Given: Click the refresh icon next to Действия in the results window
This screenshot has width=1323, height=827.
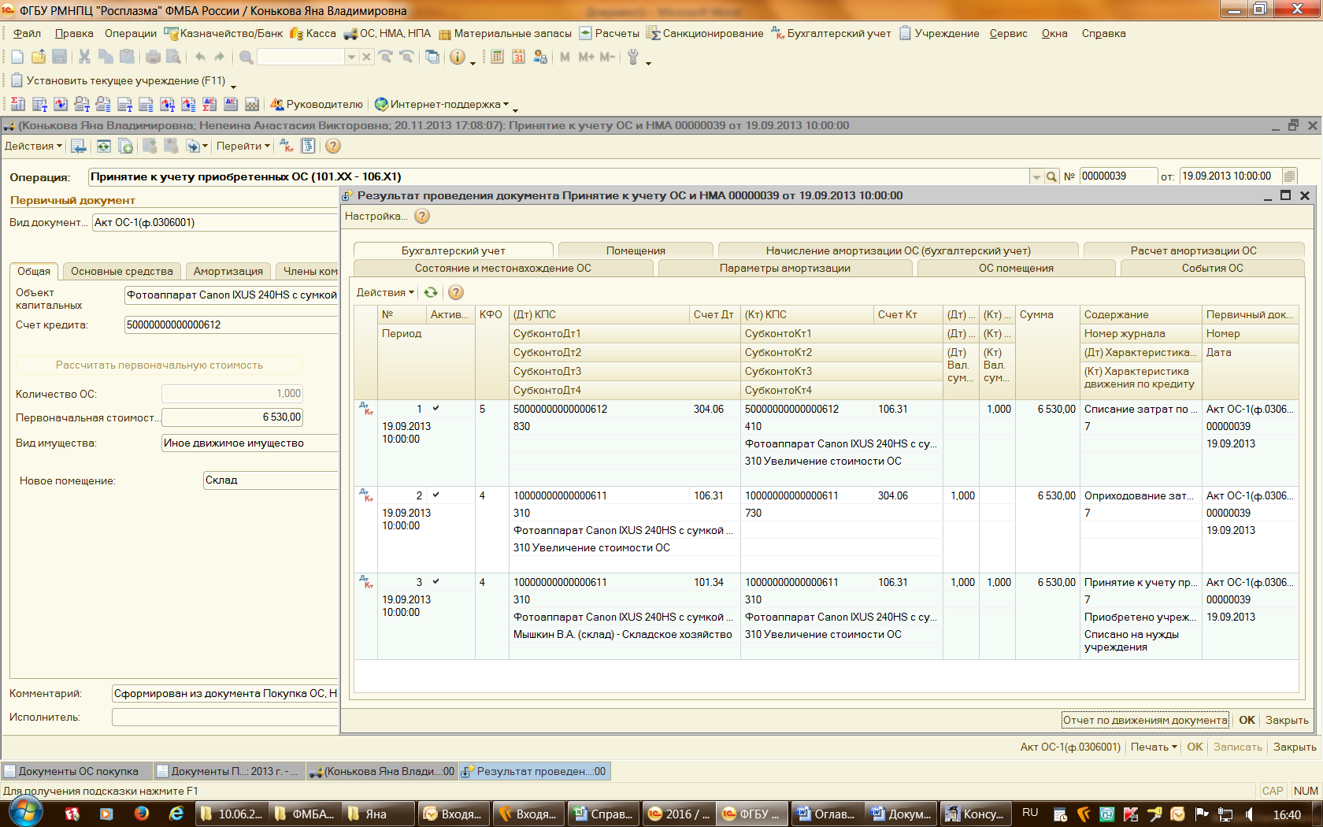Looking at the screenshot, I should coord(431,292).
